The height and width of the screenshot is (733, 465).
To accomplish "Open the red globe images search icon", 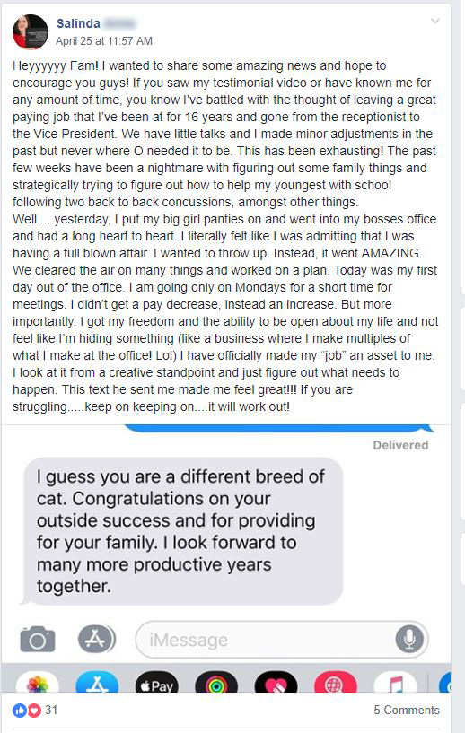I will point(335,683).
